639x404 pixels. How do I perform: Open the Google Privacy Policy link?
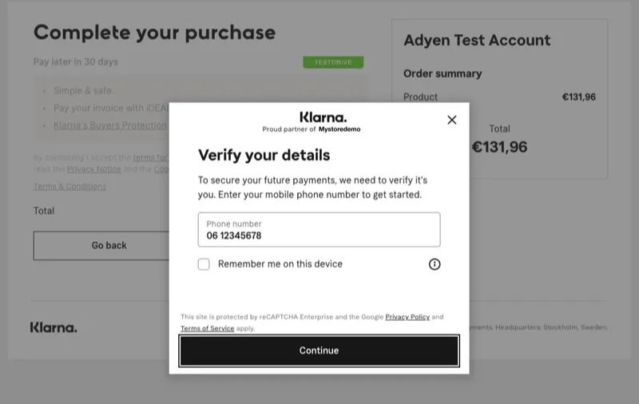pos(407,317)
